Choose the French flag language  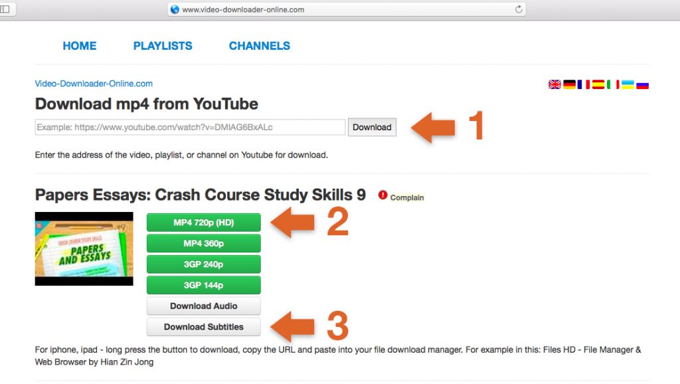pyautogui.click(x=584, y=84)
